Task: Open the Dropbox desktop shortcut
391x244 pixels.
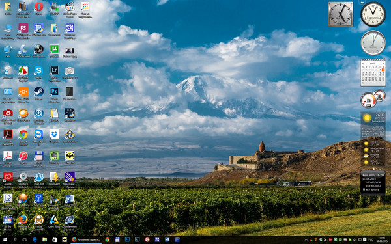Action: (54, 136)
